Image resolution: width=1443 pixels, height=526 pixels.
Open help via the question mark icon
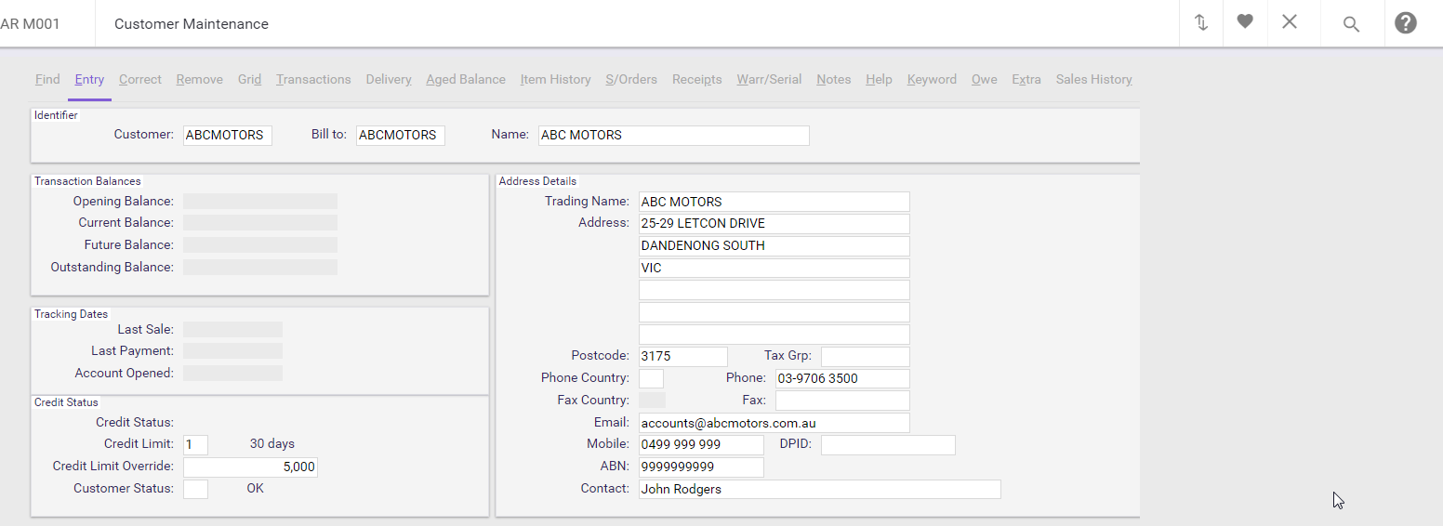(x=1406, y=23)
